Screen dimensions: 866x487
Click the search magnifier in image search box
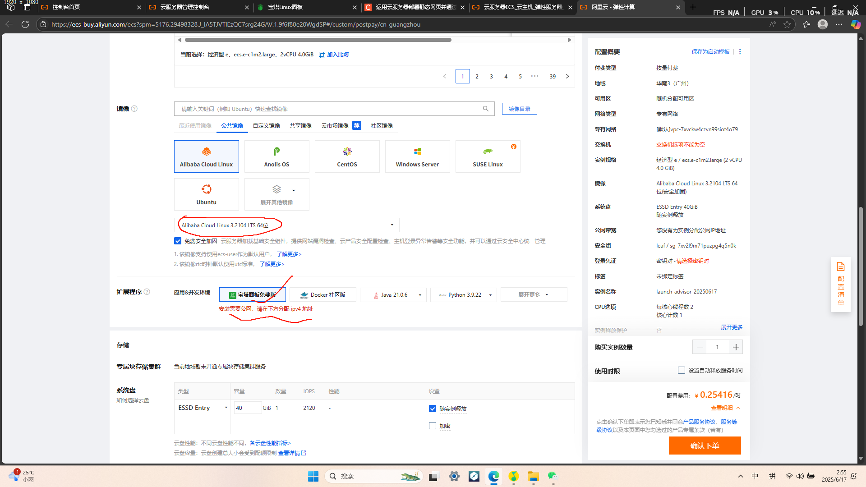tap(486, 109)
